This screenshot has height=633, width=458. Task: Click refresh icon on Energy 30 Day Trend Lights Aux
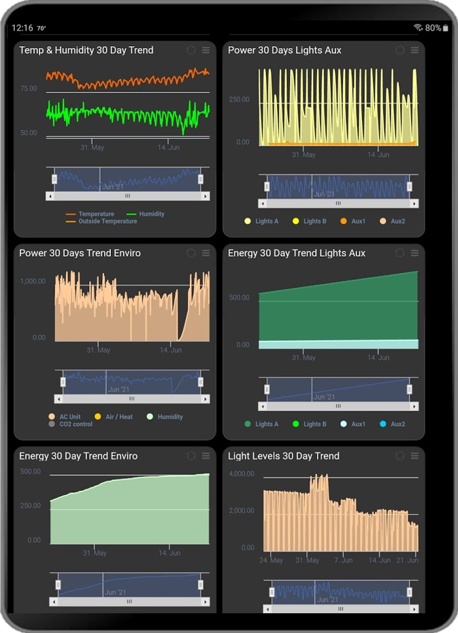point(399,253)
